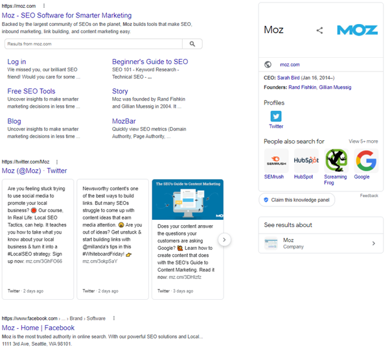Click the SEMrush text link

tap(274, 176)
